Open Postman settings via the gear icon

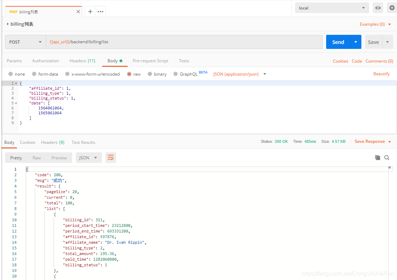tap(392, 7)
